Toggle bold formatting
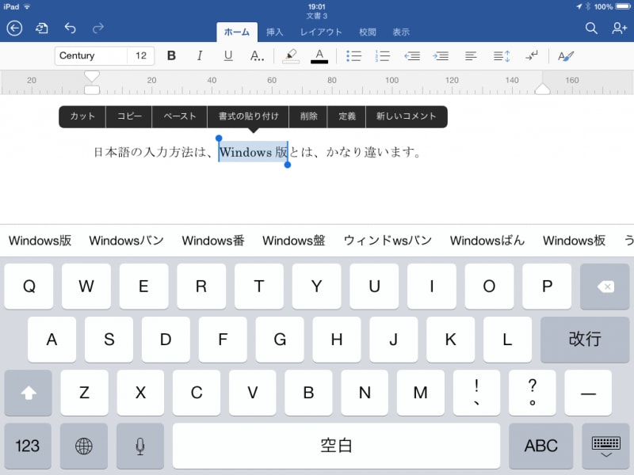 click(x=171, y=55)
